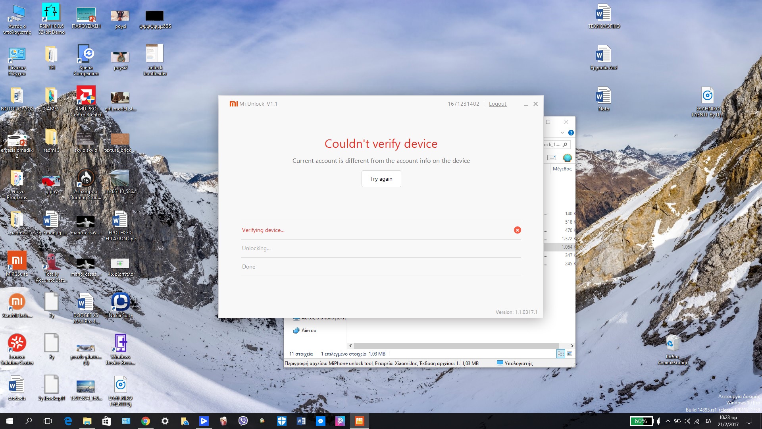Viewport: 762px width, 429px height.
Task: Open Viber from the taskbar
Action: [243, 421]
